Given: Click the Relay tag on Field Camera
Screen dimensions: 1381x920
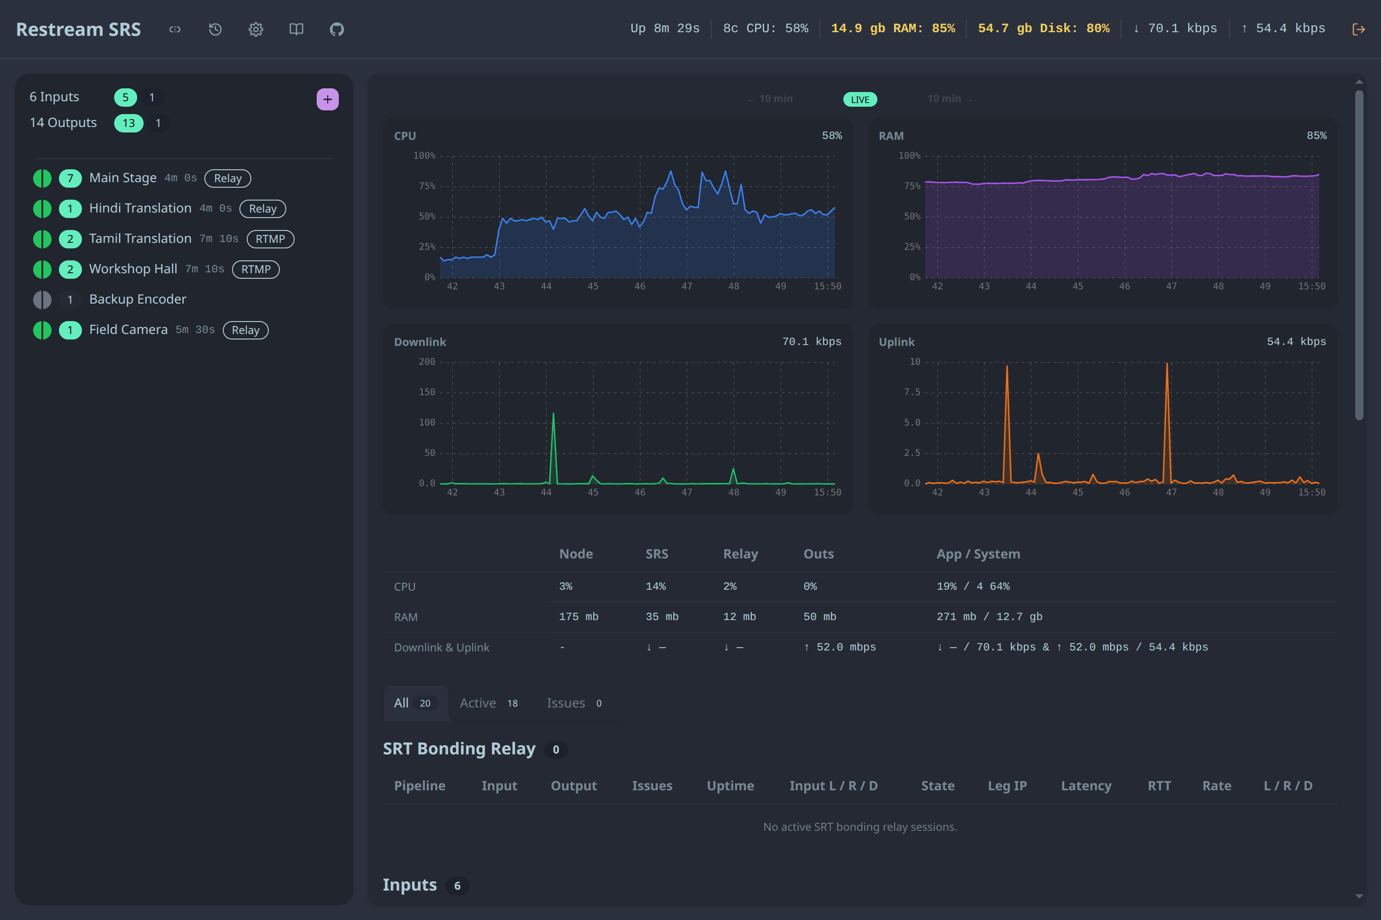Looking at the screenshot, I should click(245, 330).
